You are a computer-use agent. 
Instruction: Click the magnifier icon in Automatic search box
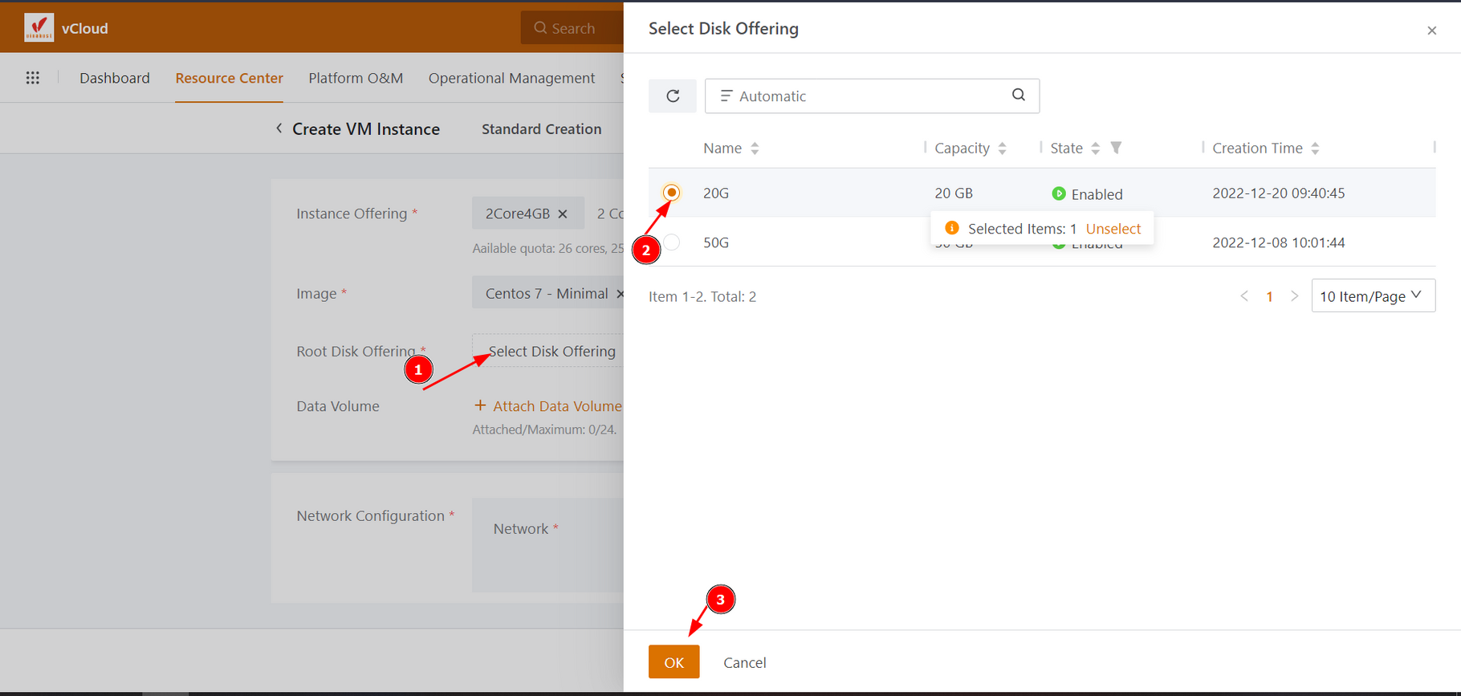(x=1018, y=96)
